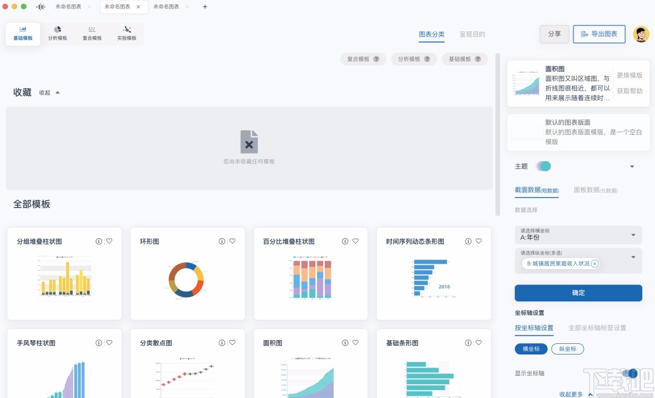
Task: Add a new chart with the plus tab
Action: (x=205, y=7)
